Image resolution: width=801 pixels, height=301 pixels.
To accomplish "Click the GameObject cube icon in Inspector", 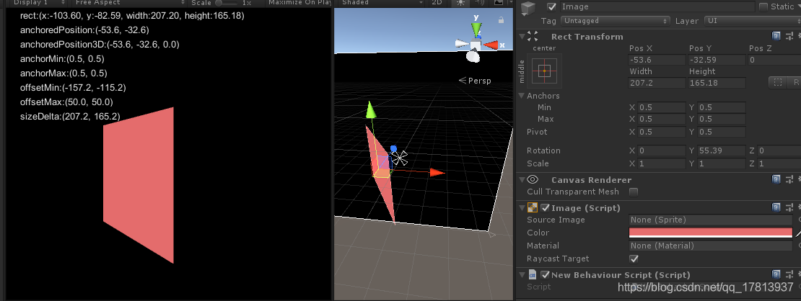I will pos(528,9).
